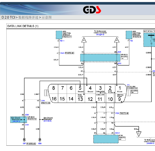The image size is (155, 151).
Task: Open the JF01 connector link
Action: pyautogui.click(x=120, y=63)
